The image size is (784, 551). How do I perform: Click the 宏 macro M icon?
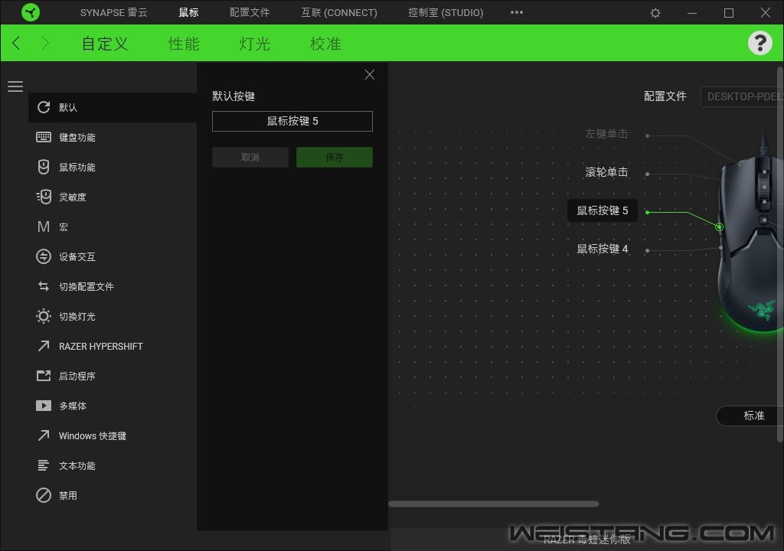(x=44, y=227)
